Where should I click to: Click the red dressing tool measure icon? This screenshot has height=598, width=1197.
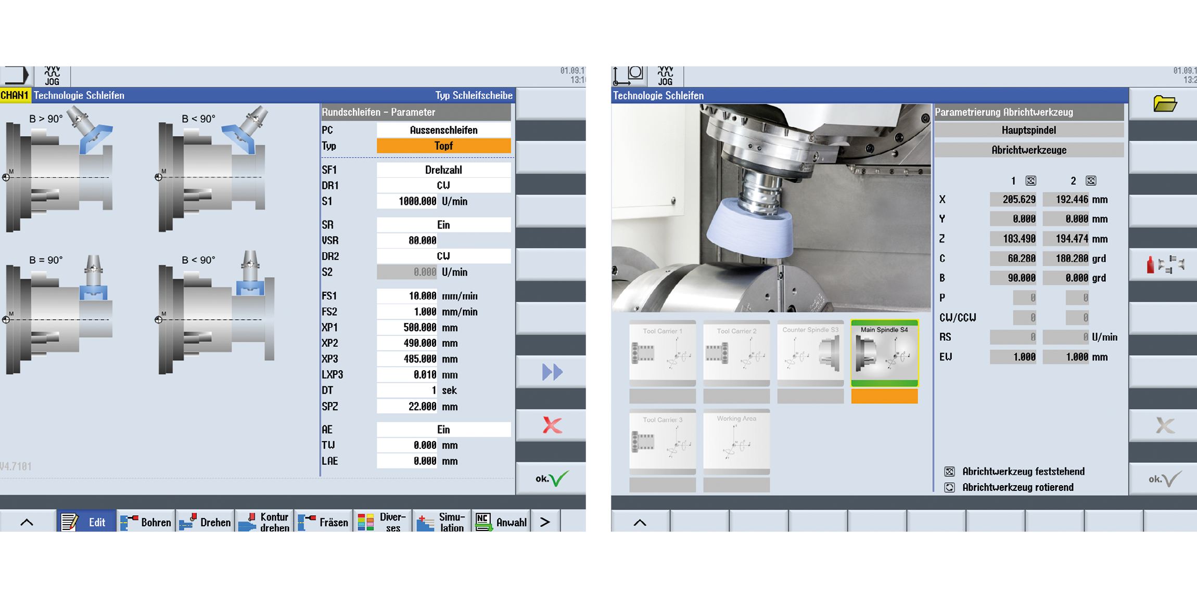coord(1165,264)
